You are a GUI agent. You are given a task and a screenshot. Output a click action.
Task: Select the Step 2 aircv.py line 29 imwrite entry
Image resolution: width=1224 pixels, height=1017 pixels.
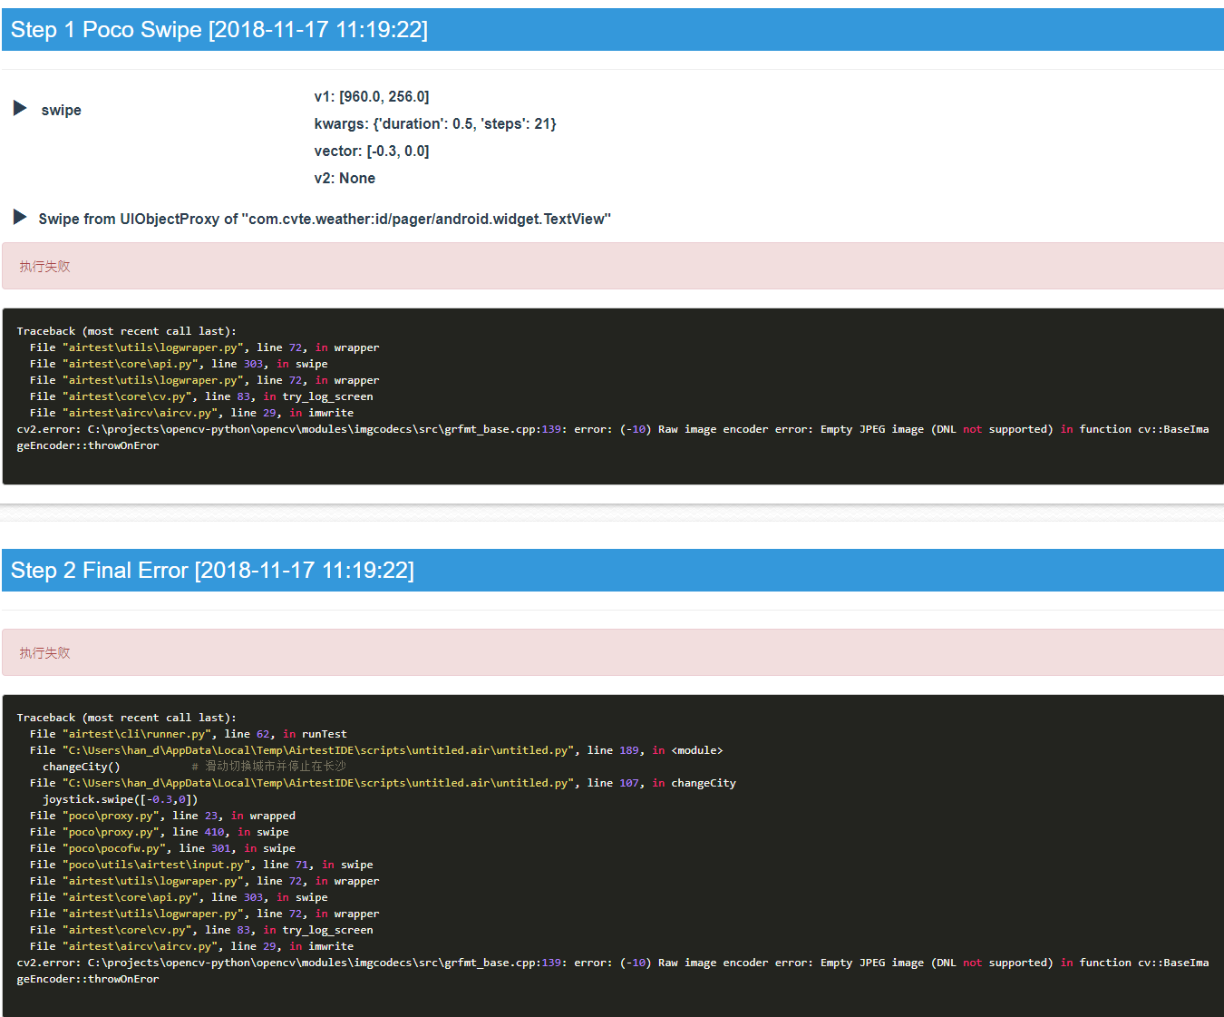pyautogui.click(x=191, y=946)
